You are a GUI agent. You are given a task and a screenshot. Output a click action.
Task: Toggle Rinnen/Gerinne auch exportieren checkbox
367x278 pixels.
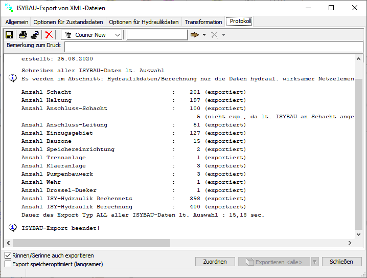coord(8,255)
